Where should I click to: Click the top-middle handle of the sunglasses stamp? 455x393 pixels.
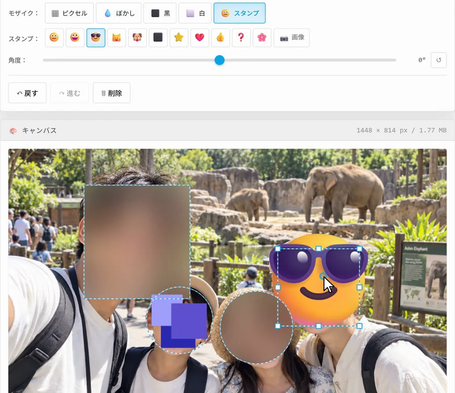click(318, 249)
